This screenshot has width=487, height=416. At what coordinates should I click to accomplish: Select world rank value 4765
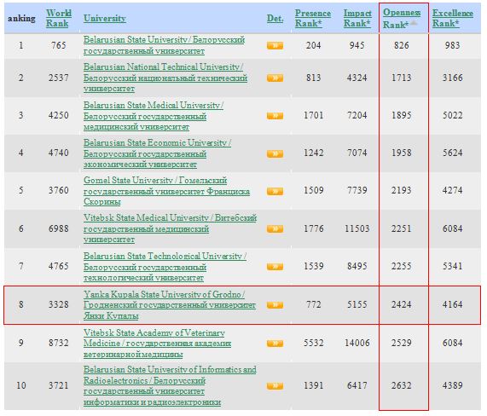pos(58,266)
